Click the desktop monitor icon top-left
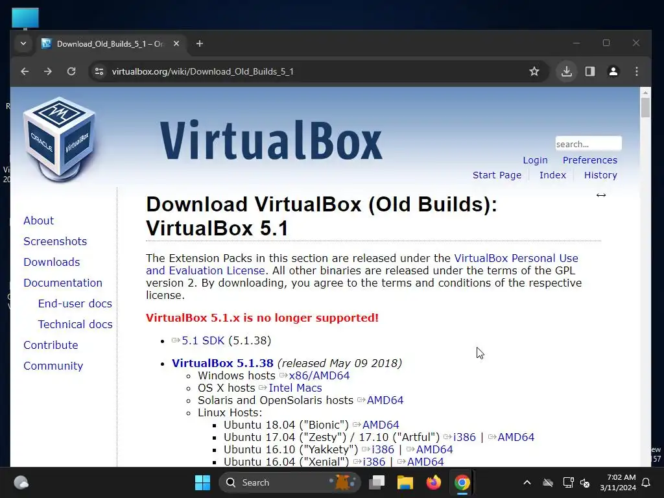The height and width of the screenshot is (498, 664). tap(25, 19)
